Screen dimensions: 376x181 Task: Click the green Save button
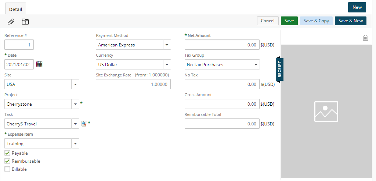tap(289, 21)
